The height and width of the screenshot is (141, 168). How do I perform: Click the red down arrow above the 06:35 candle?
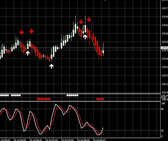31,31
